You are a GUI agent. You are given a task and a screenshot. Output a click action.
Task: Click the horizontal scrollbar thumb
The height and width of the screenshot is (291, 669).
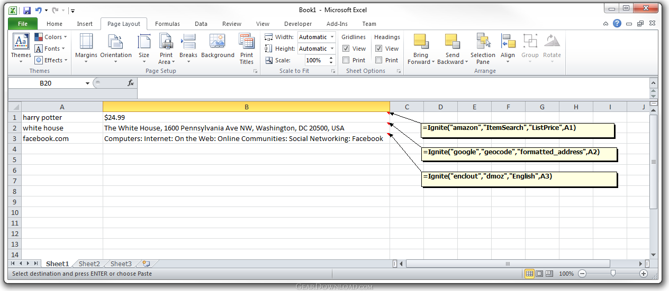(x=508, y=264)
